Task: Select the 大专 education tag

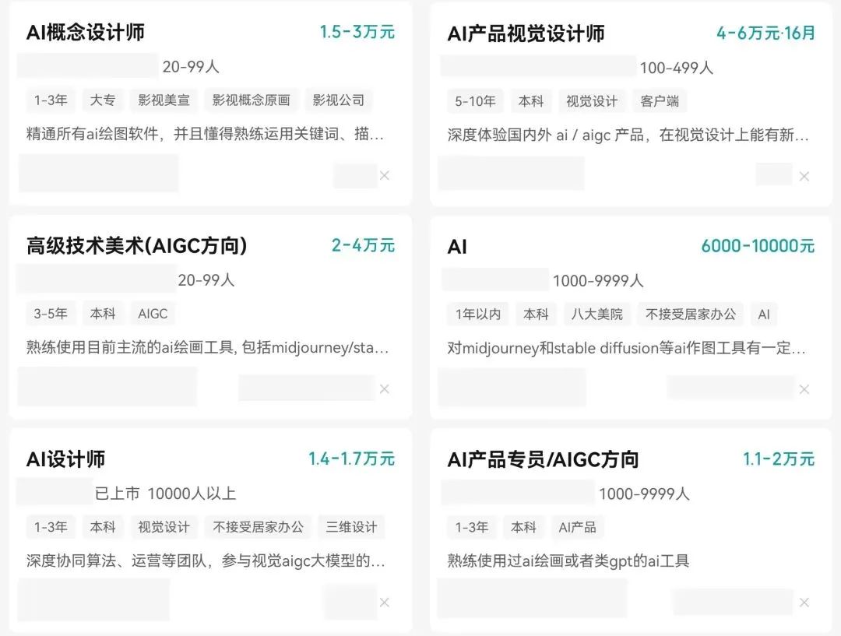Action: 102,100
